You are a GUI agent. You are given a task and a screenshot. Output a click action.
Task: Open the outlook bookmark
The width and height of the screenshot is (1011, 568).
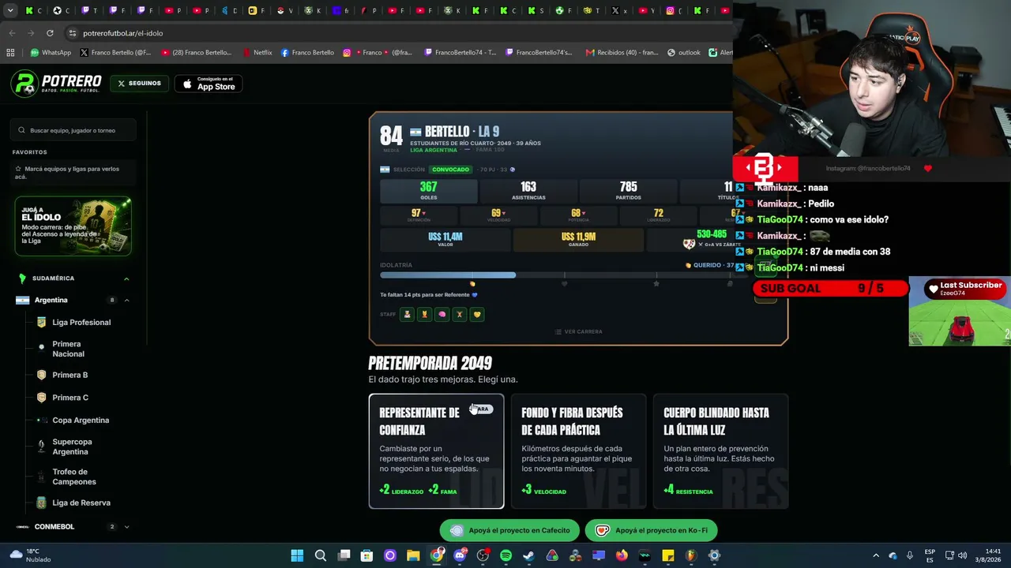684,53
